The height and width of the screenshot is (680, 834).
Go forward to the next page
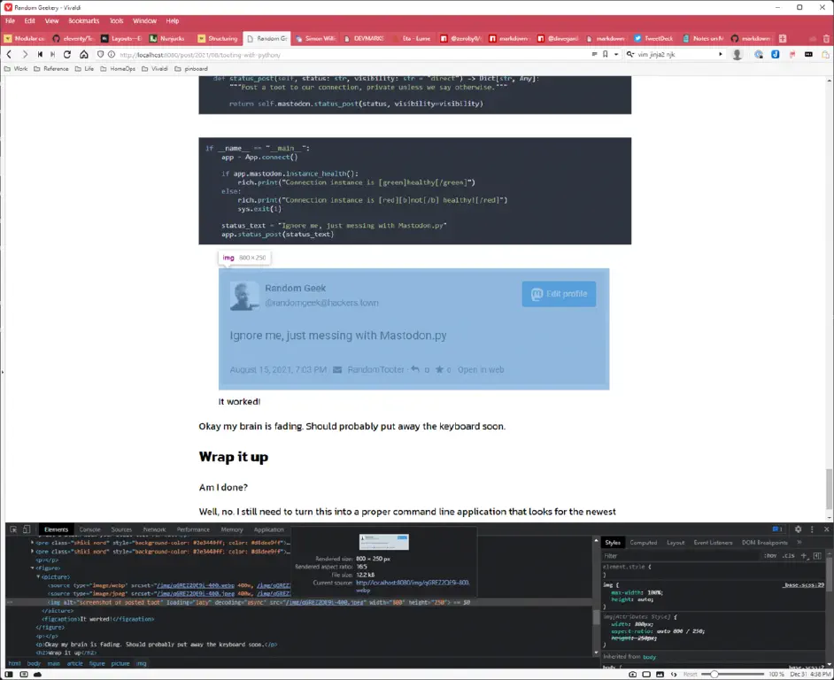point(25,54)
